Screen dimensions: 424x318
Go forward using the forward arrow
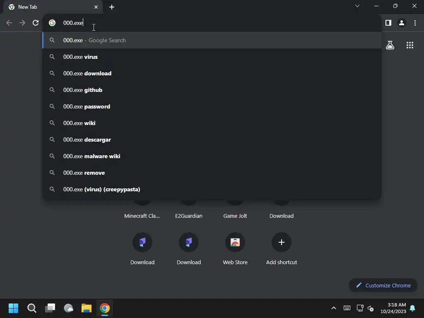click(22, 23)
